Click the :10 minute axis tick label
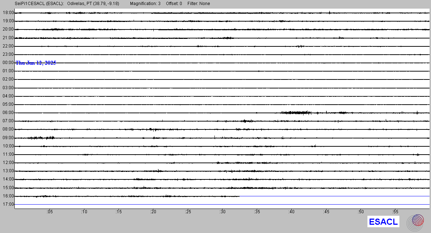431x233 pixels. tap(84, 212)
